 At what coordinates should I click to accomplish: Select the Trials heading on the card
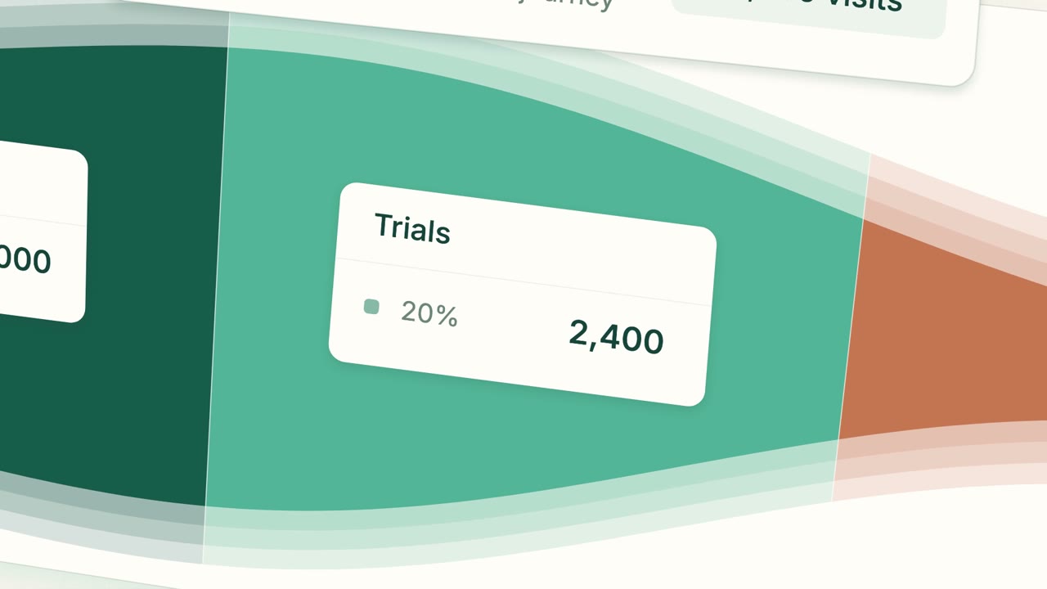(412, 229)
